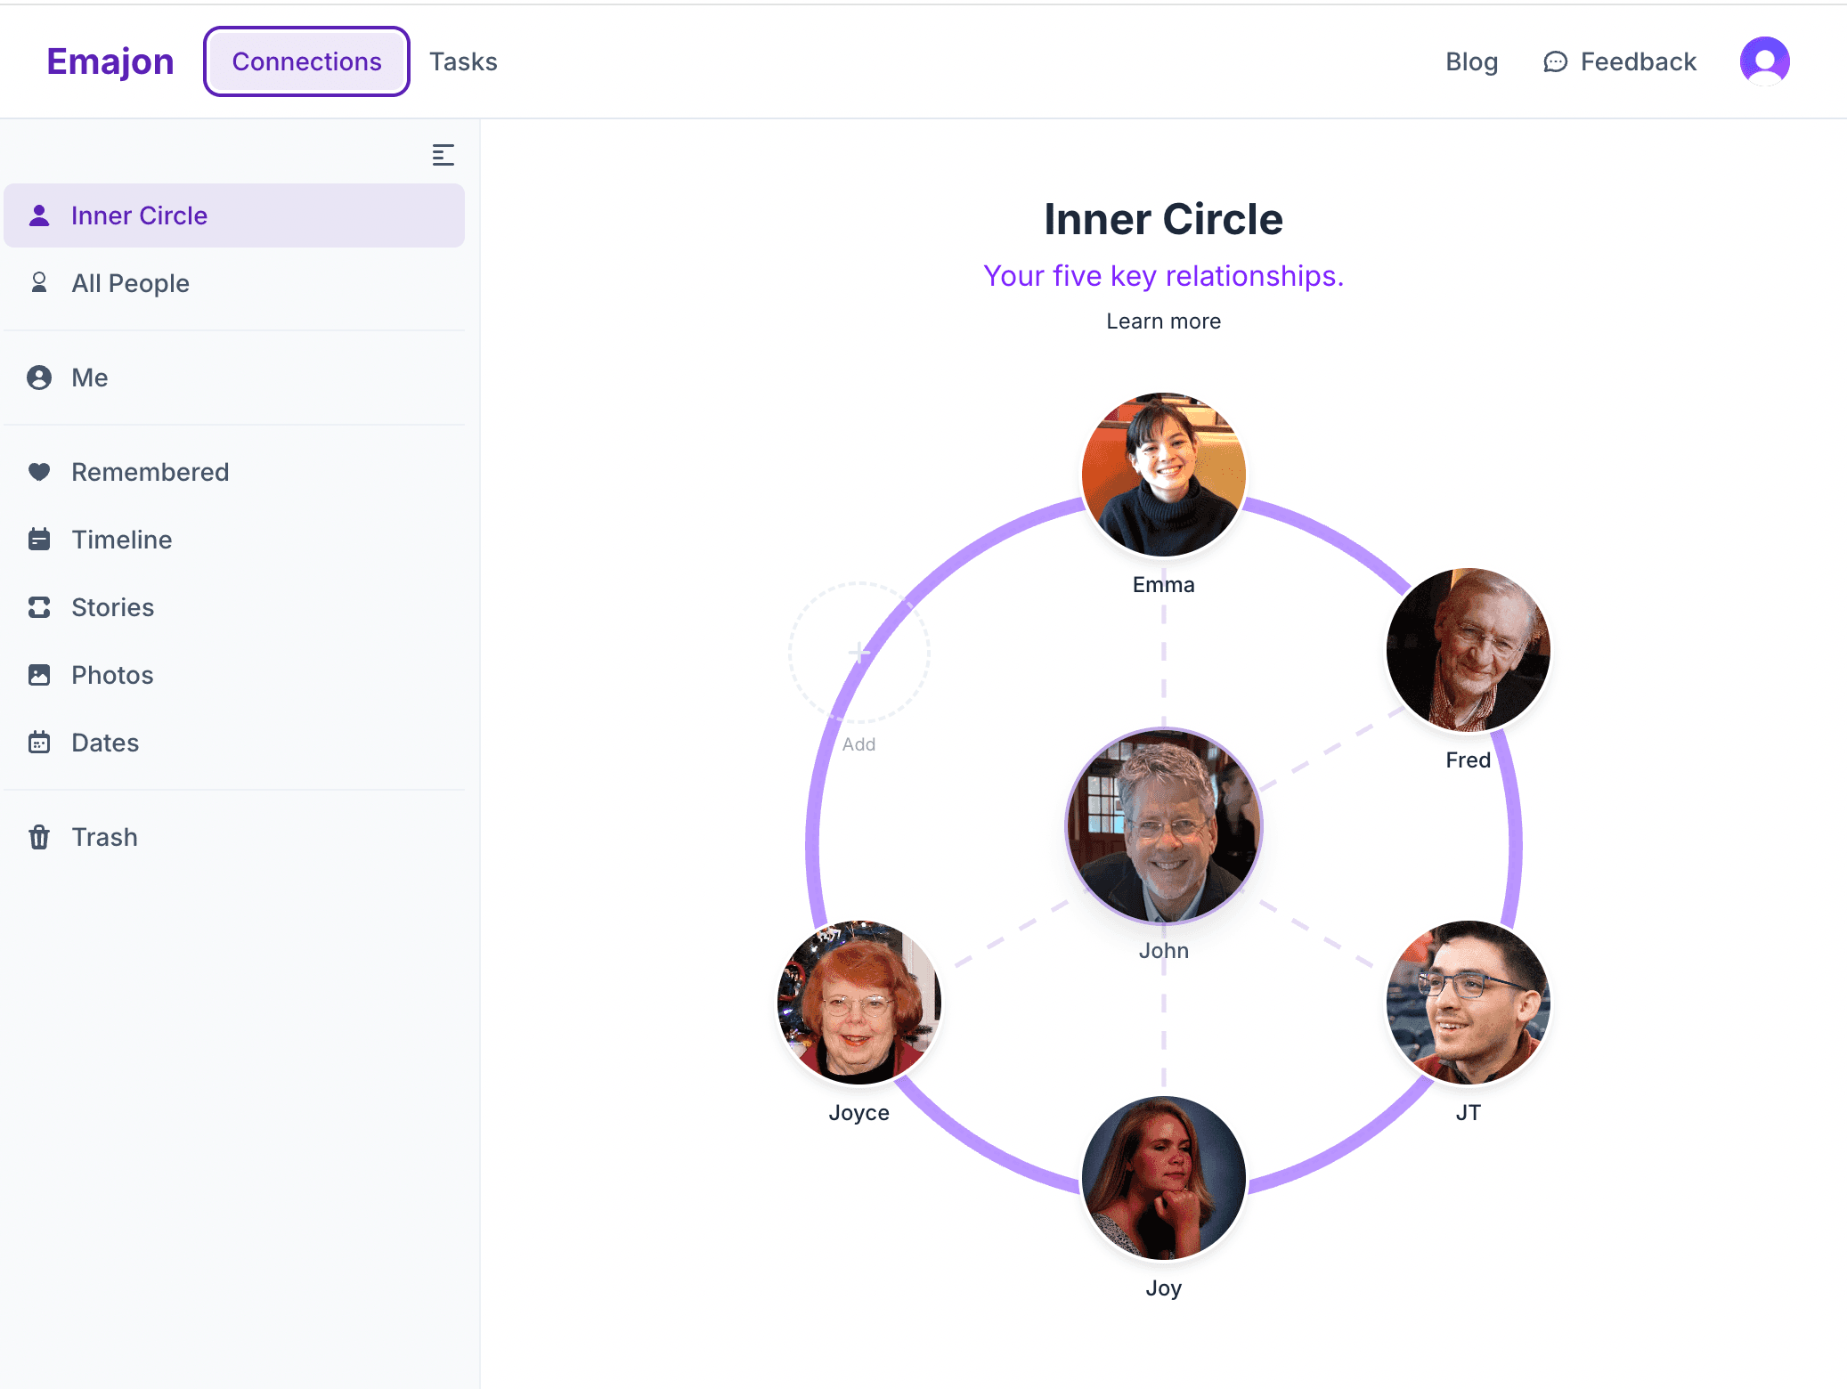The image size is (1847, 1389).
Task: Click the Learn more link
Action: (1163, 321)
